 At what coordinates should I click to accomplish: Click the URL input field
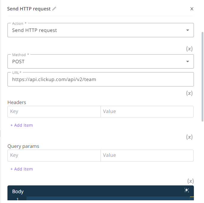[x=101, y=79]
